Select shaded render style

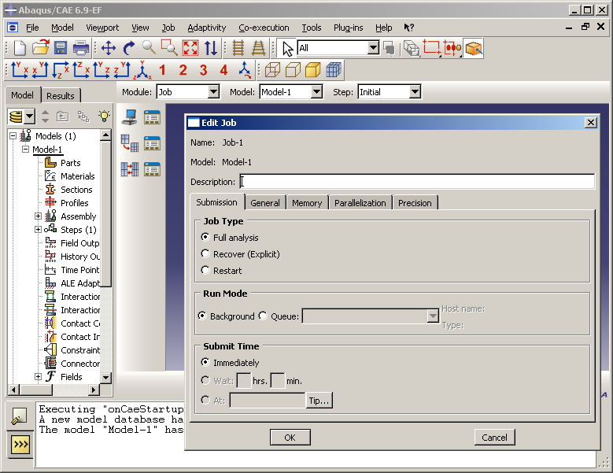pos(312,70)
